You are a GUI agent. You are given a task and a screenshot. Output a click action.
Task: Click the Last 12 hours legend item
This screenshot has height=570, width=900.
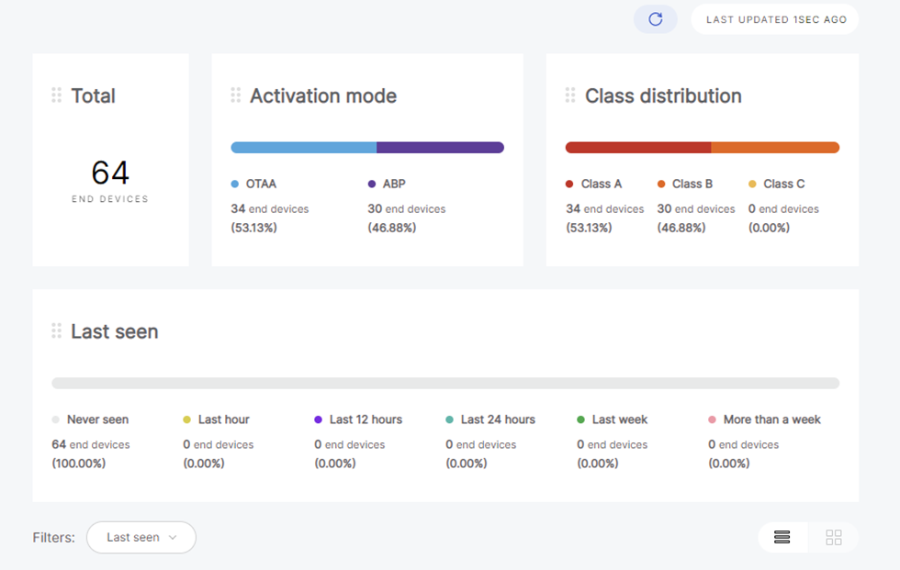359,419
